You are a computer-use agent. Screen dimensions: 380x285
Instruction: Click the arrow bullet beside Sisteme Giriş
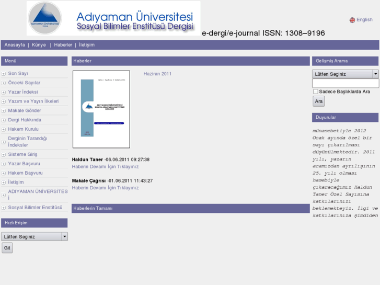[x=3, y=154]
